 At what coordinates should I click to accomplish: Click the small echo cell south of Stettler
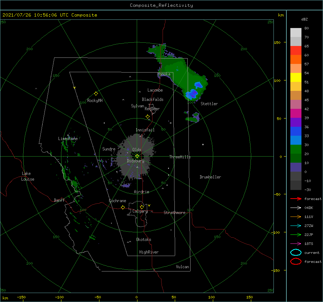[193, 117]
